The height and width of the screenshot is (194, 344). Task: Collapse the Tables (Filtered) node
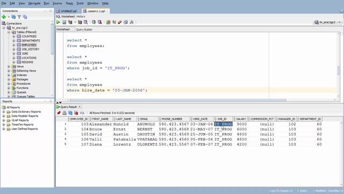[9, 32]
